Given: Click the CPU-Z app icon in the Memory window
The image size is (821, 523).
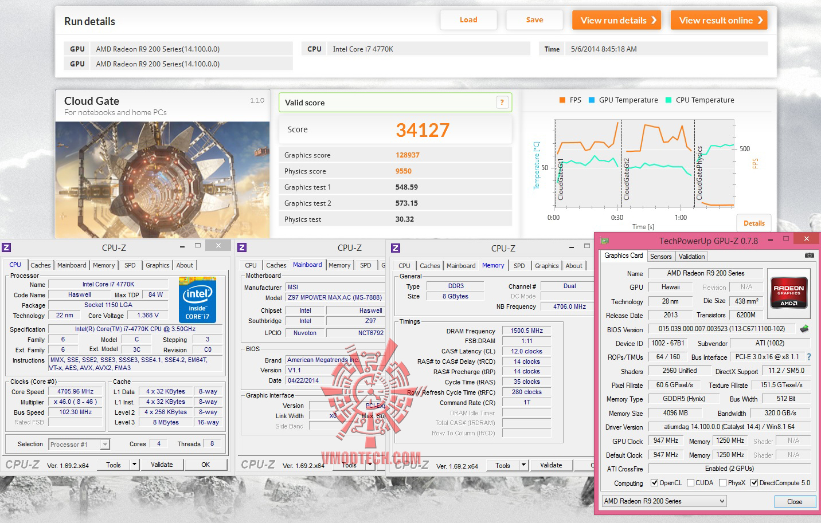Looking at the screenshot, I should click(x=396, y=247).
